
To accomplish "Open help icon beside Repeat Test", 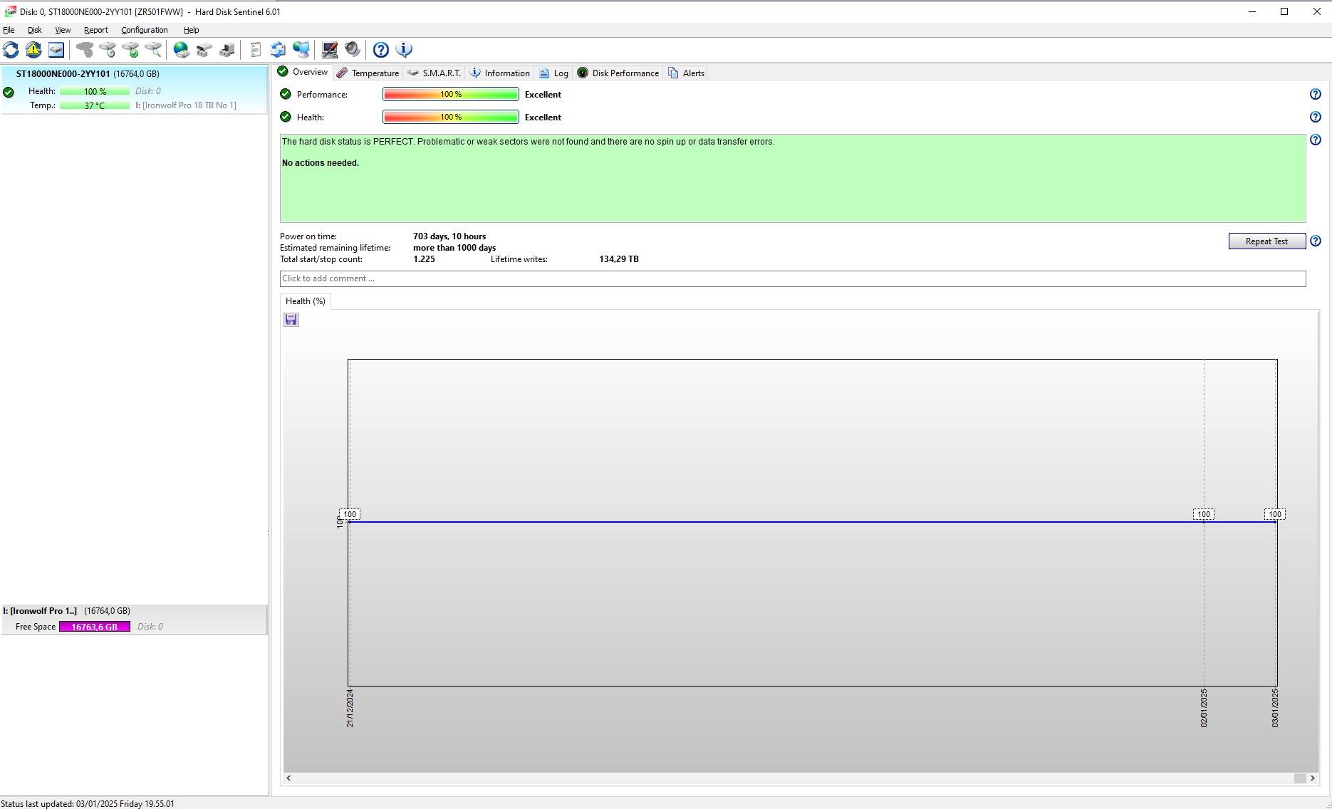I will [1316, 241].
